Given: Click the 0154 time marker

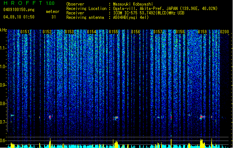Looking at the screenshot, I should point(91,32).
